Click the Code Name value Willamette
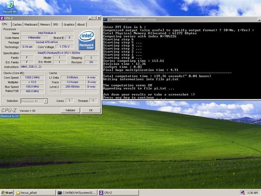261x196 pixels. [34, 38]
